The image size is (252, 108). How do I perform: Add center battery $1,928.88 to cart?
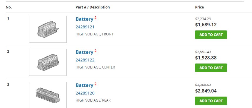[211, 68]
